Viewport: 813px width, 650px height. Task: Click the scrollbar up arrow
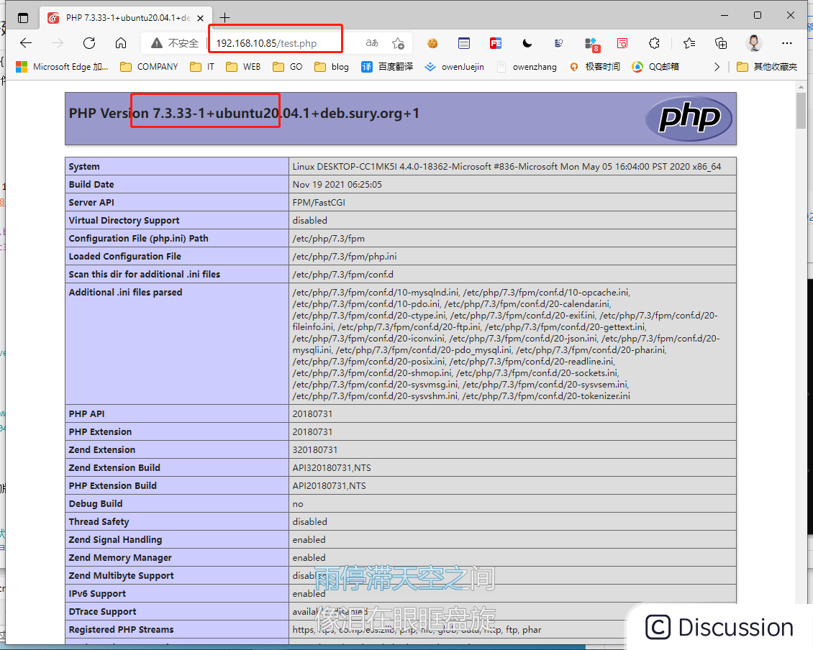tap(801, 87)
